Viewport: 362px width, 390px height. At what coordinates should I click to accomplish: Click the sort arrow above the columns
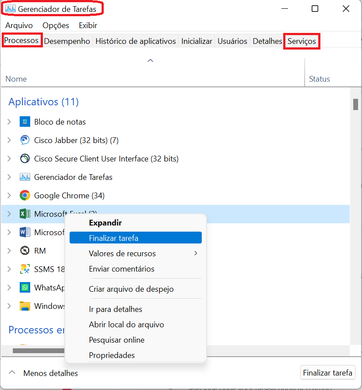150,61
